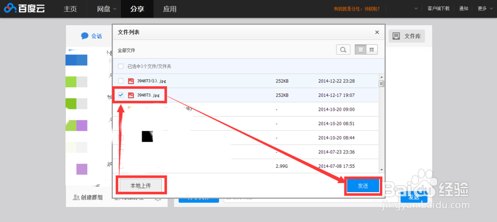This screenshot has height=222, width=497.
Task: Click the 已选中1个文件/文件夹 label
Action: coord(150,67)
